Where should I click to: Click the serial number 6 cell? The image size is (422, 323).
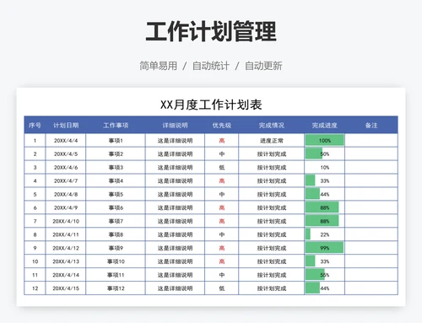(x=35, y=207)
